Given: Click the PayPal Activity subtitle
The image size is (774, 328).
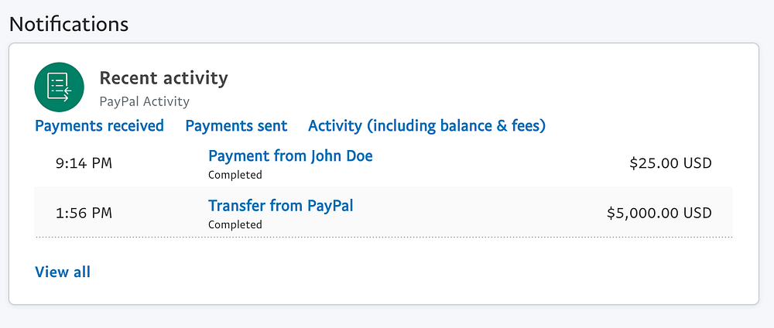Looking at the screenshot, I should coord(144,101).
